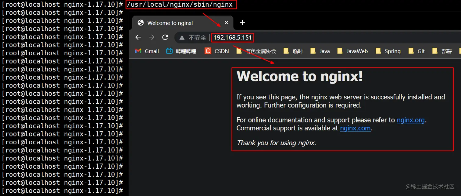Click the 192.168.5.151 address field
The width and height of the screenshot is (461, 196).
tap(233, 38)
